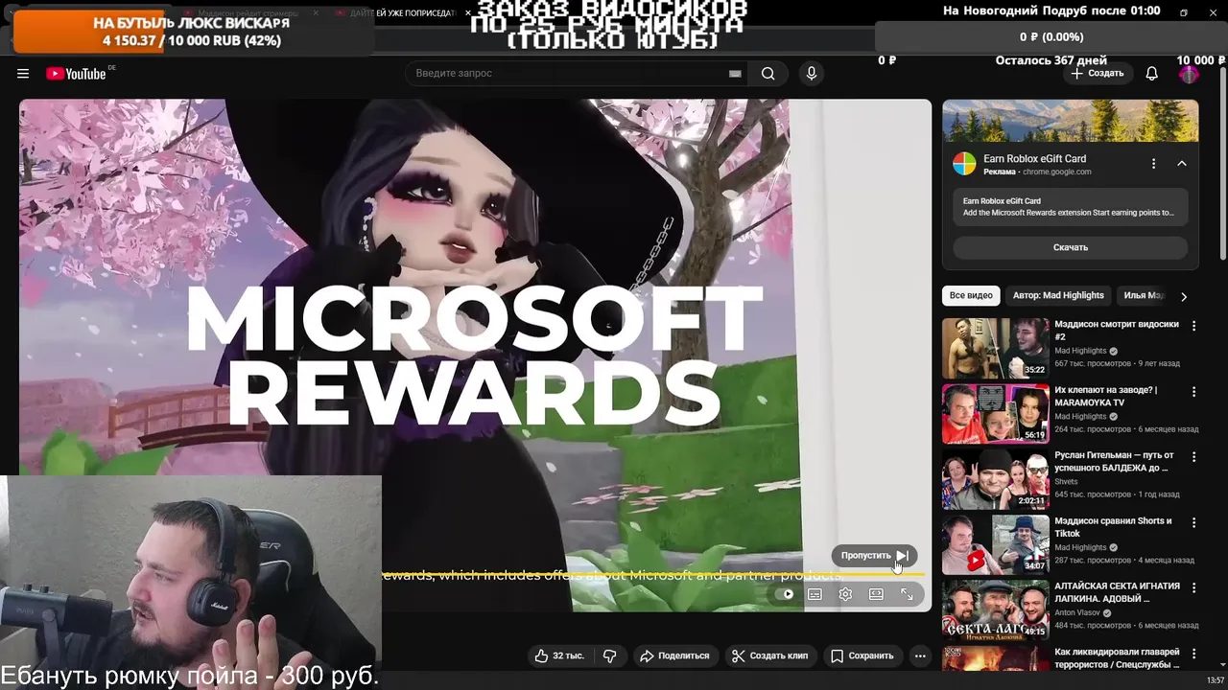Open options menu for Их клепают на заводе?
This screenshot has width=1228, height=690.
[1194, 392]
